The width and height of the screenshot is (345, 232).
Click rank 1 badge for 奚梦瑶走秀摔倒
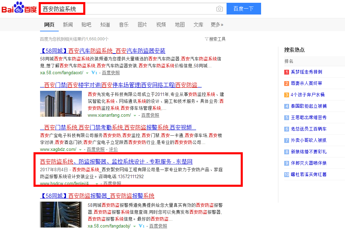tap(287, 72)
